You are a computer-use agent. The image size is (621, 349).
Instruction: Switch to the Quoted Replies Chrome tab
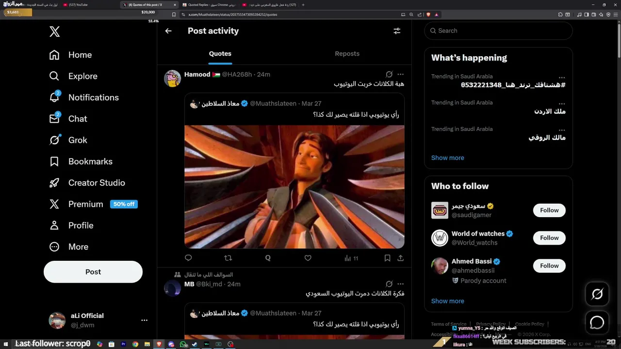(x=209, y=5)
